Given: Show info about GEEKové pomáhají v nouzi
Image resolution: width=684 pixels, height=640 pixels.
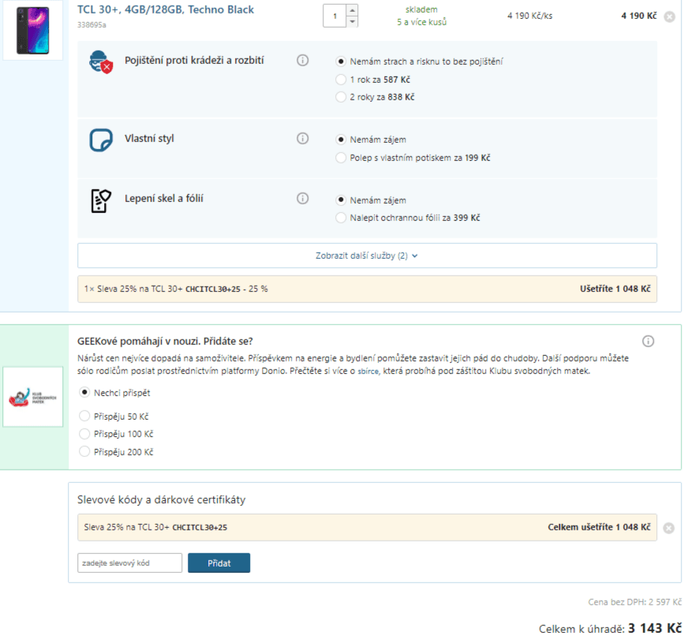Looking at the screenshot, I should click(x=648, y=341).
